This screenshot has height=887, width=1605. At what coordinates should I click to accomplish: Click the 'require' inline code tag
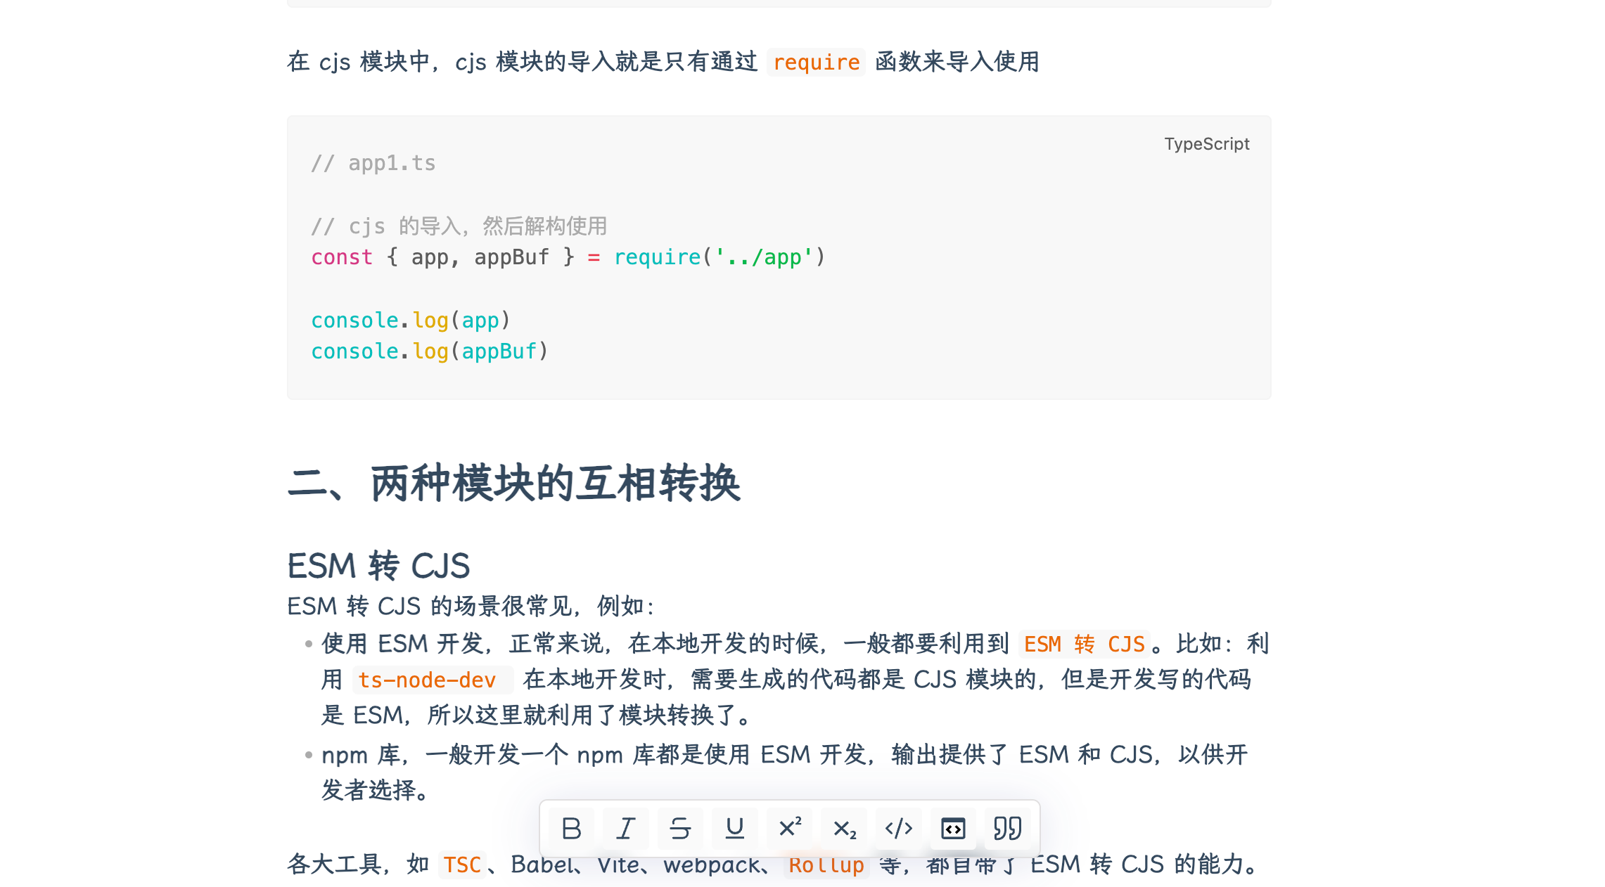816,62
